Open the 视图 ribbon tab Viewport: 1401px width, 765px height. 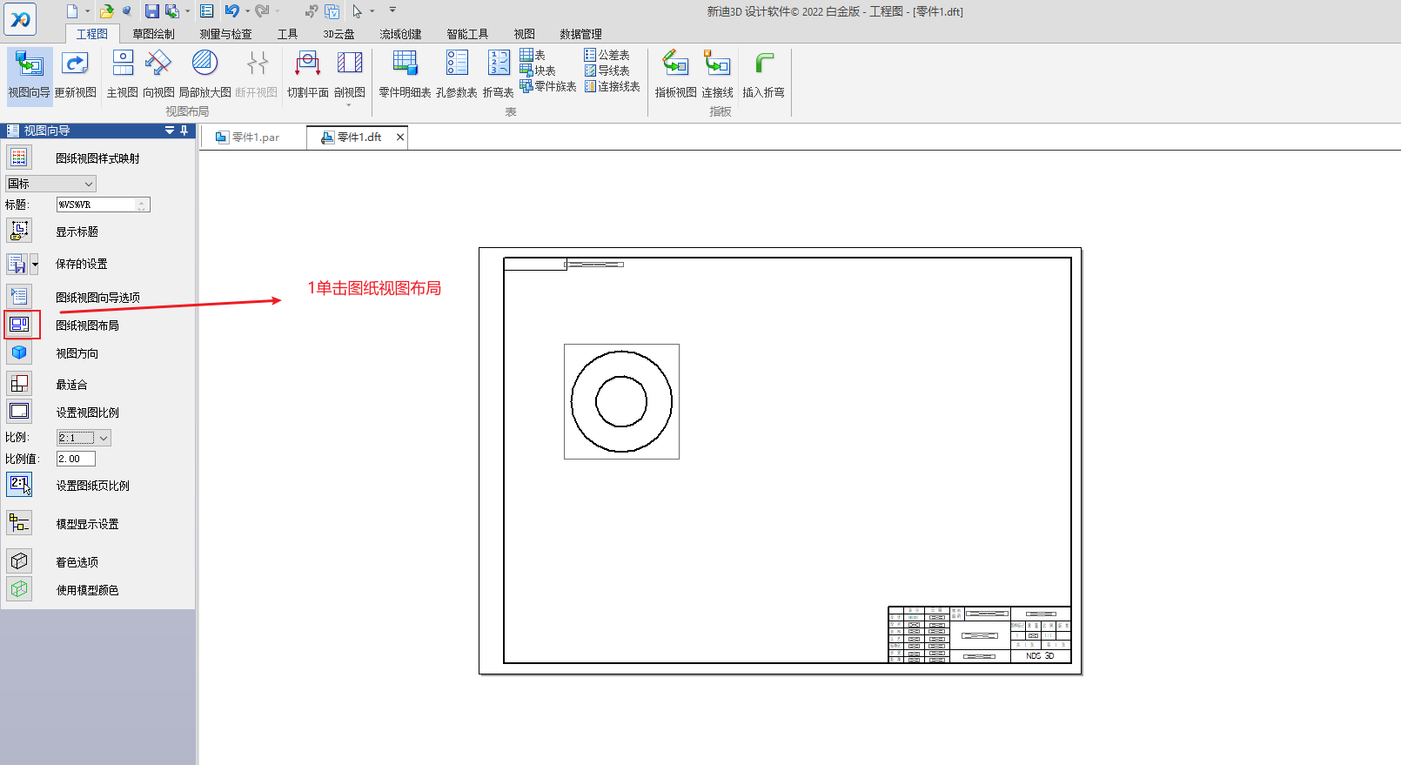click(x=524, y=34)
